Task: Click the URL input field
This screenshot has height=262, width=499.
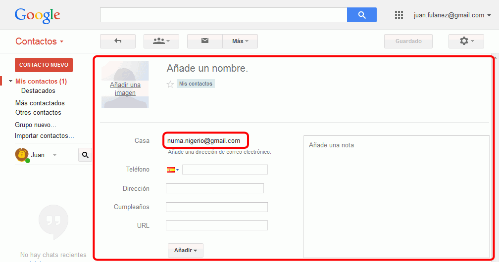Action: coord(217,225)
